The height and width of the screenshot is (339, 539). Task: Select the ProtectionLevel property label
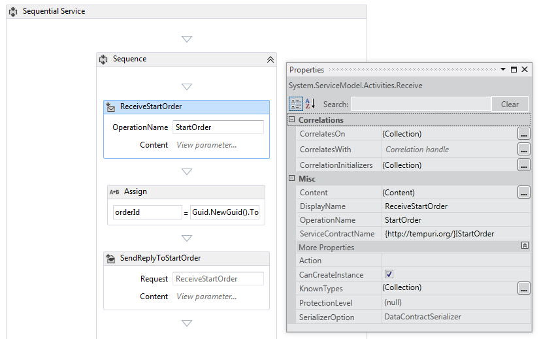325,303
